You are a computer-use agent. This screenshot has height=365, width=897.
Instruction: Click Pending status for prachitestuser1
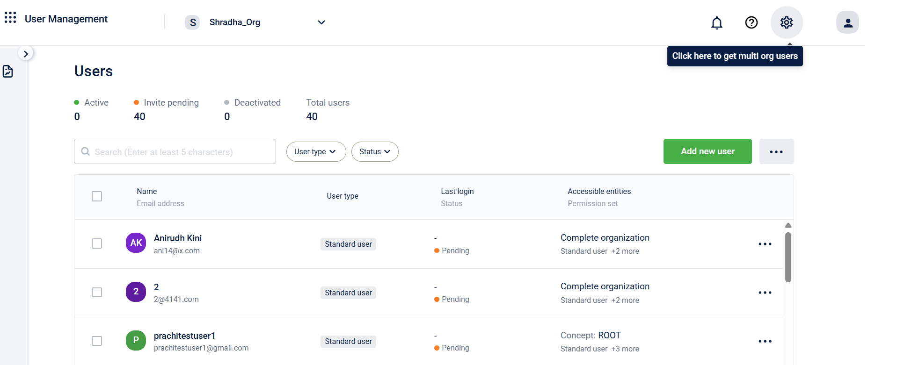coord(452,348)
